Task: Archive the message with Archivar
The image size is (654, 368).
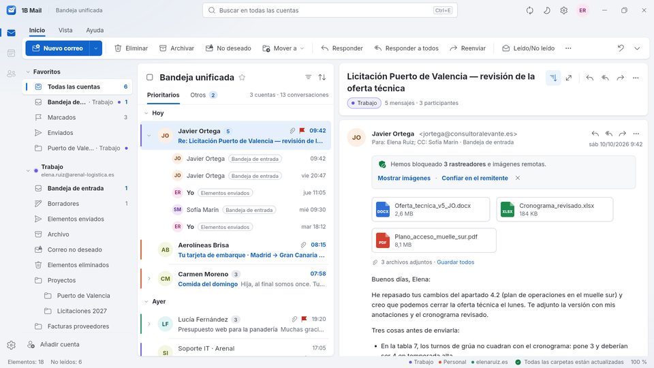Action: coord(177,48)
